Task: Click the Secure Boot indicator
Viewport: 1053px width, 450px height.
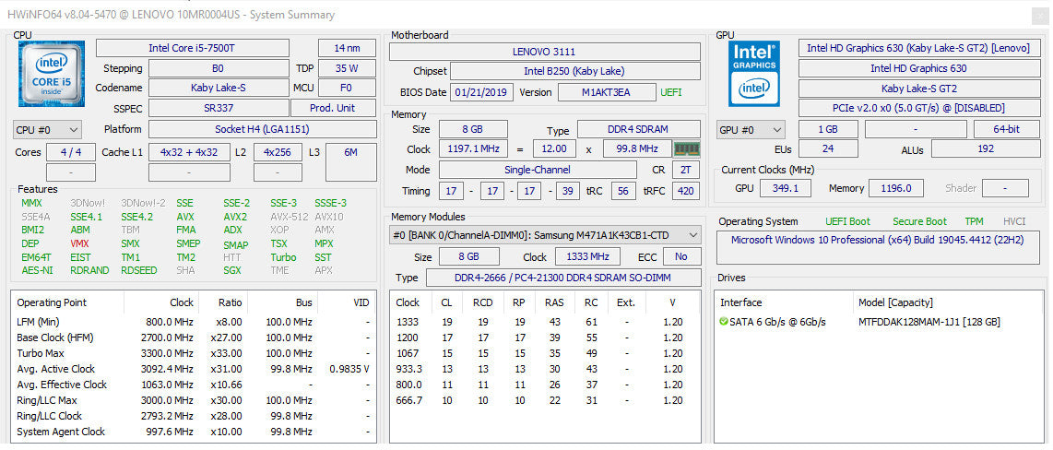Action: click(919, 221)
